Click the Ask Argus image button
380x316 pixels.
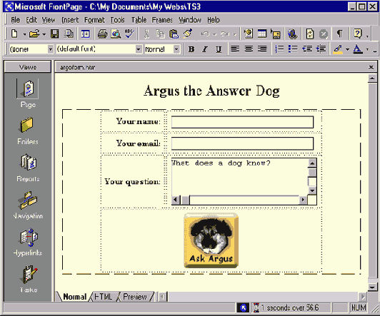point(211,240)
